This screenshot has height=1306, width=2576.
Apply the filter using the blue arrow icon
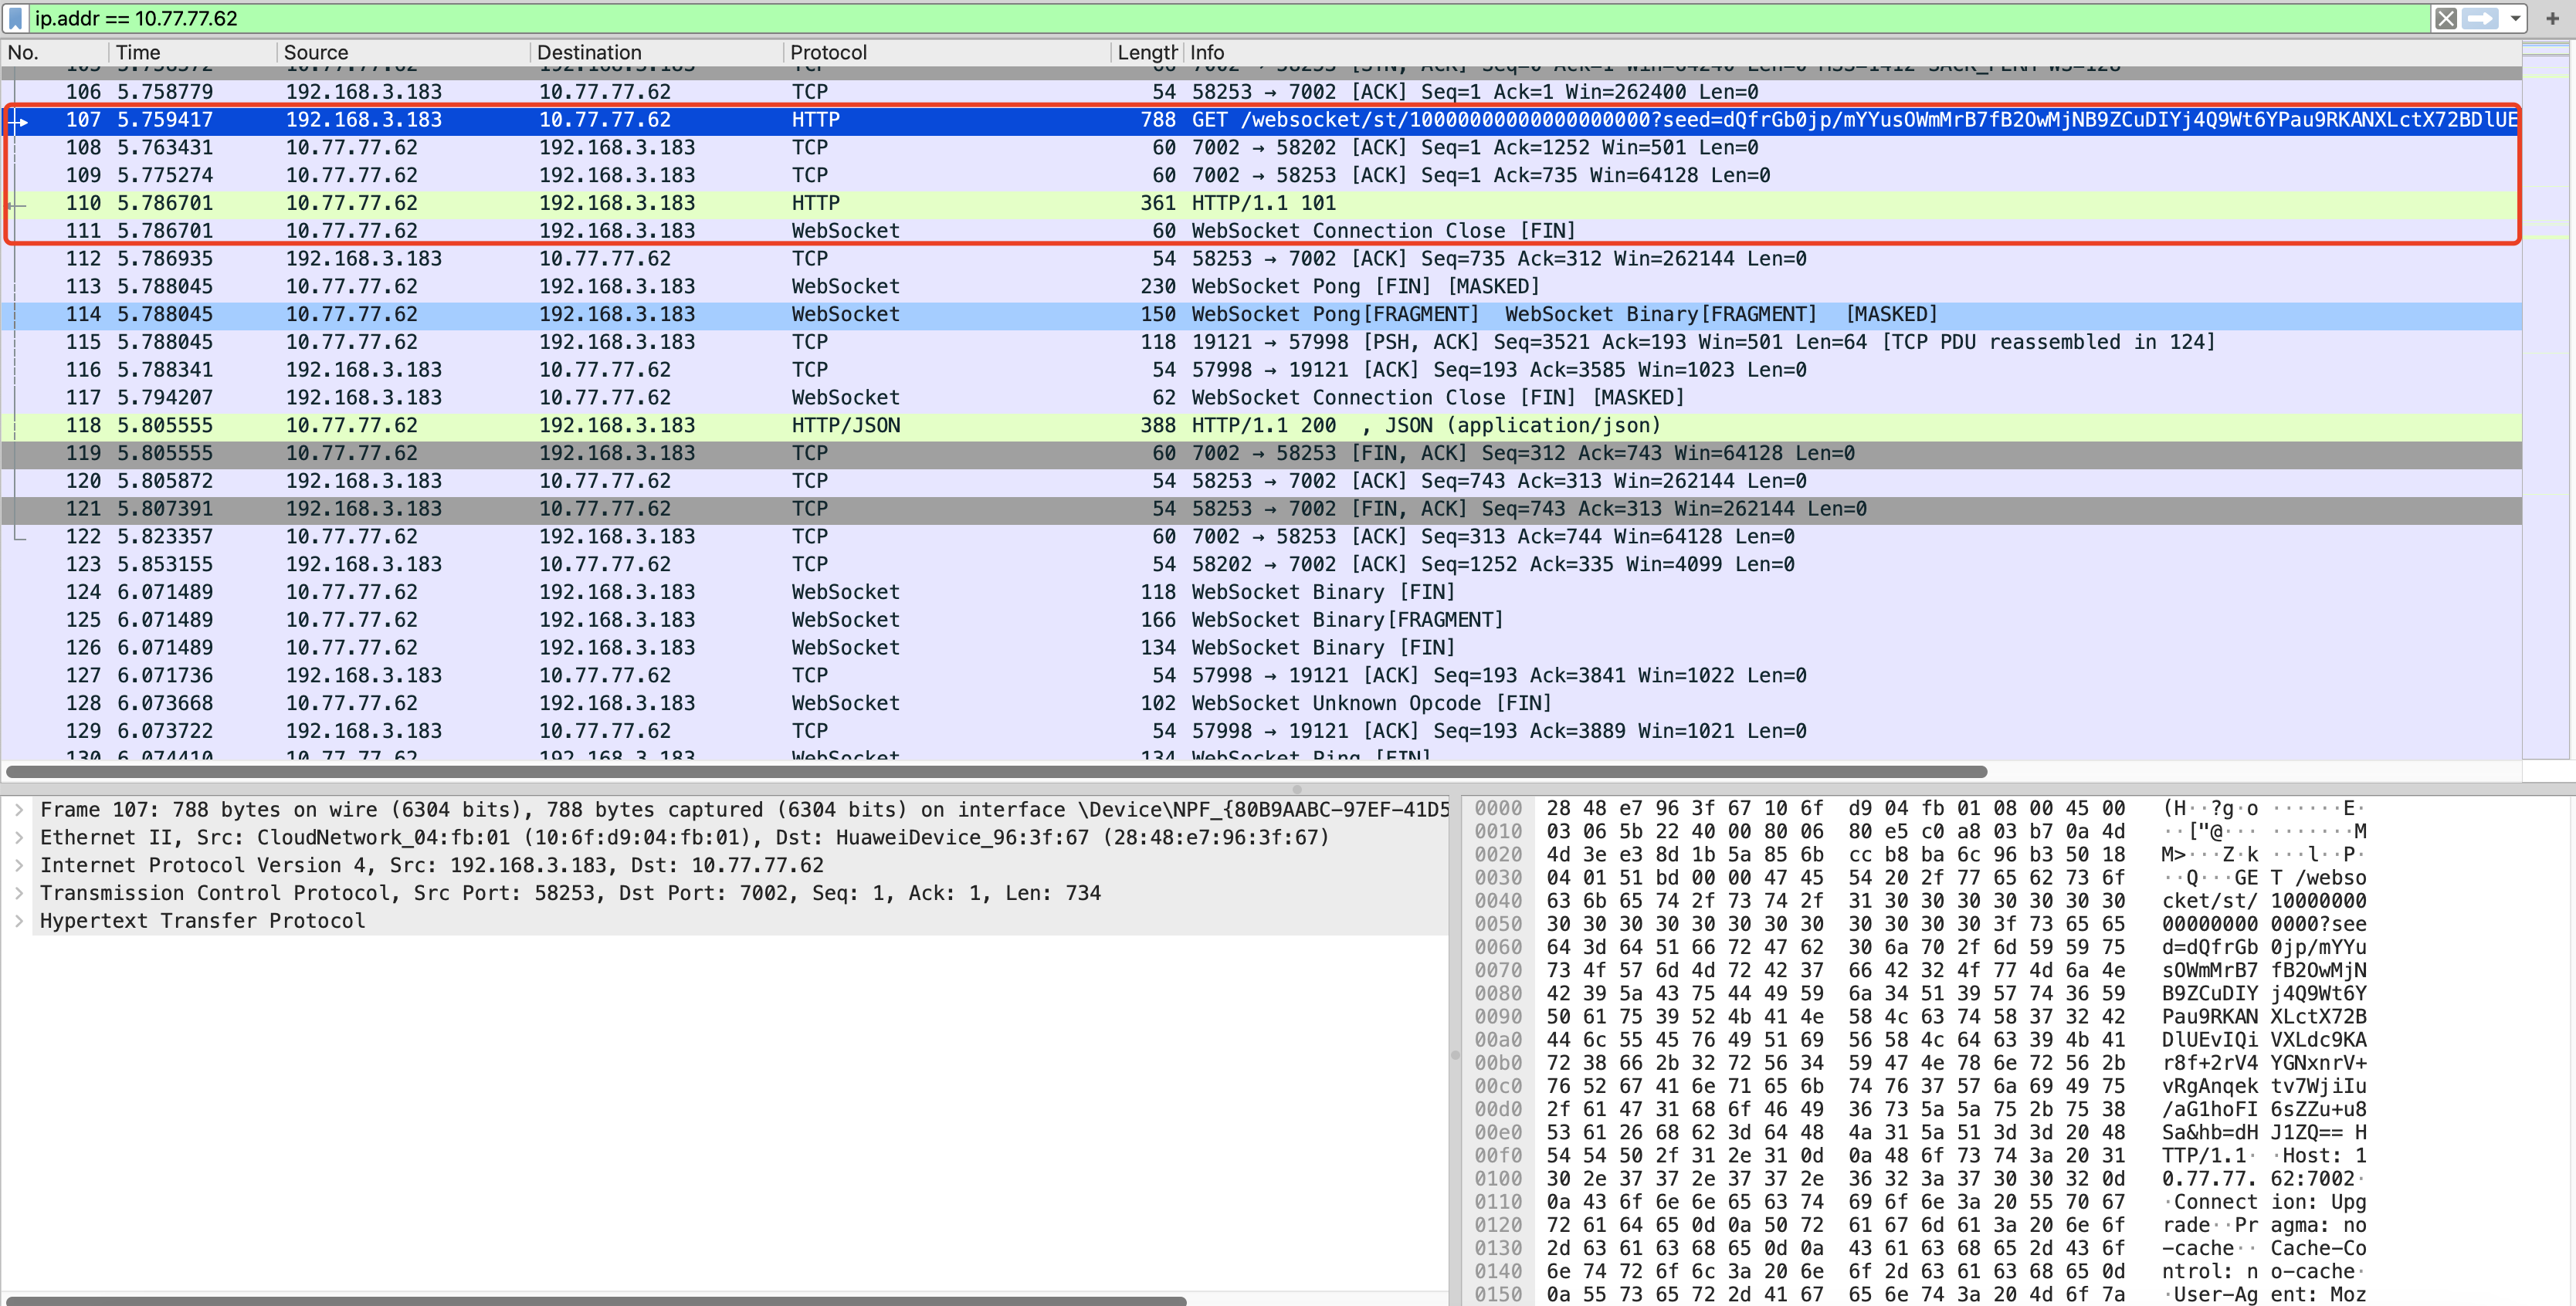tap(2482, 18)
